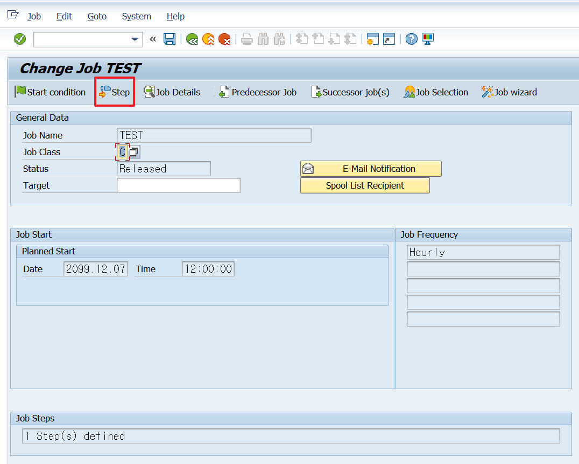Click the Spool List Recipient button
Viewport: 579px width, 464px height.
coord(365,185)
